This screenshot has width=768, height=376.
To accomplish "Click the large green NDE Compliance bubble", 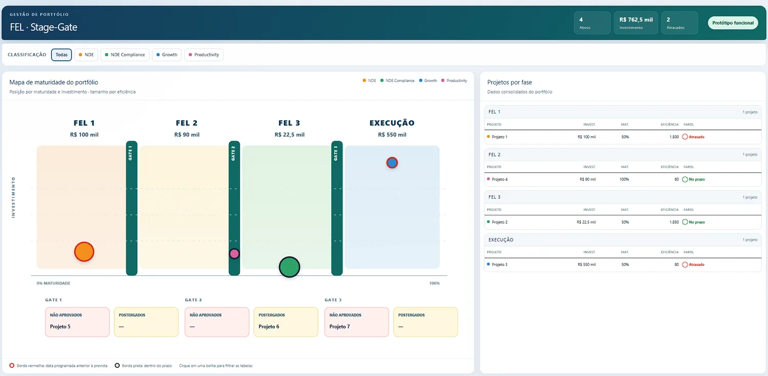I will [289, 267].
